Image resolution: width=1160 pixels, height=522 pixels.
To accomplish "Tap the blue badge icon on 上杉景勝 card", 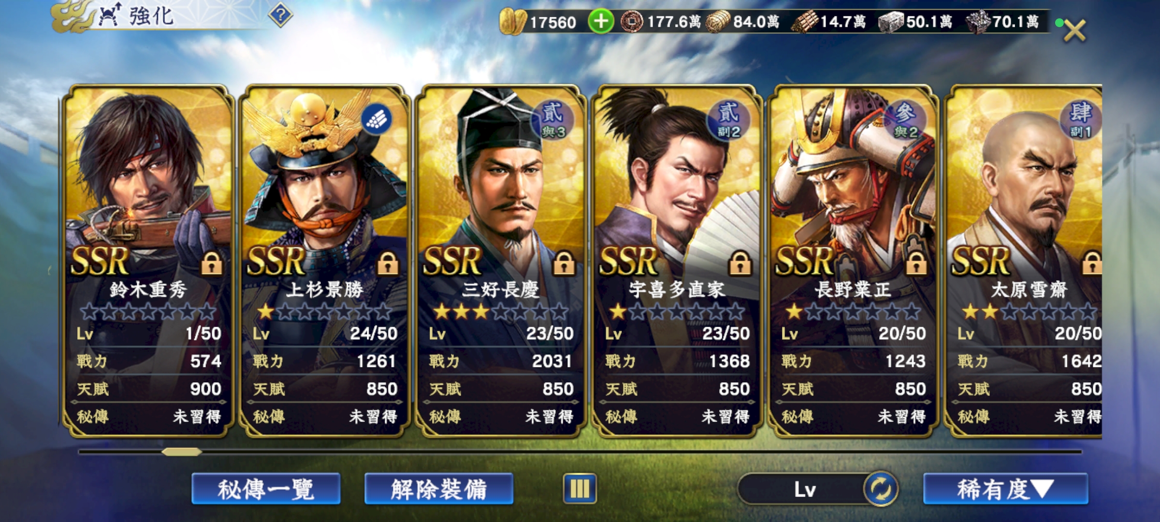I will click(x=377, y=119).
